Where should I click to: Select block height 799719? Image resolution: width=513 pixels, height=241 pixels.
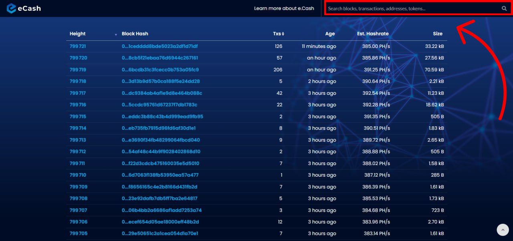click(78, 70)
